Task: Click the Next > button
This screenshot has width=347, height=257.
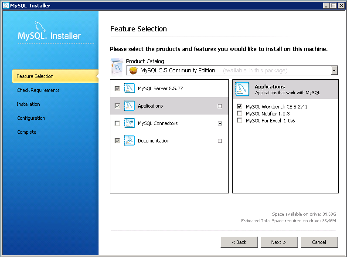Action: coord(279,242)
